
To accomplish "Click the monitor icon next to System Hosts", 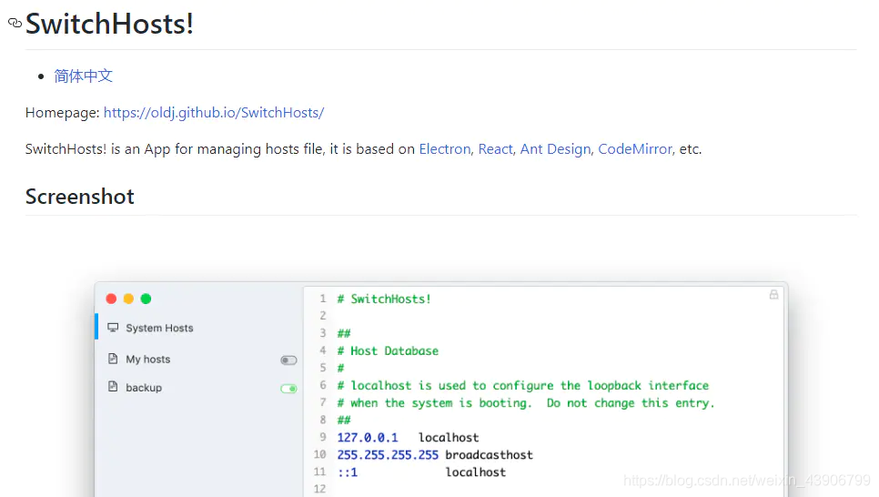I will pos(113,328).
